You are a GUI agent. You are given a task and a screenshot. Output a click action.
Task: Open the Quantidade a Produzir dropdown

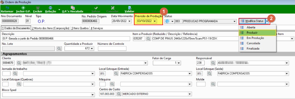pyautogui.click(x=92, y=49)
